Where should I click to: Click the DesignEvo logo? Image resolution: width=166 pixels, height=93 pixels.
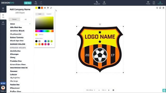coord(8,3)
